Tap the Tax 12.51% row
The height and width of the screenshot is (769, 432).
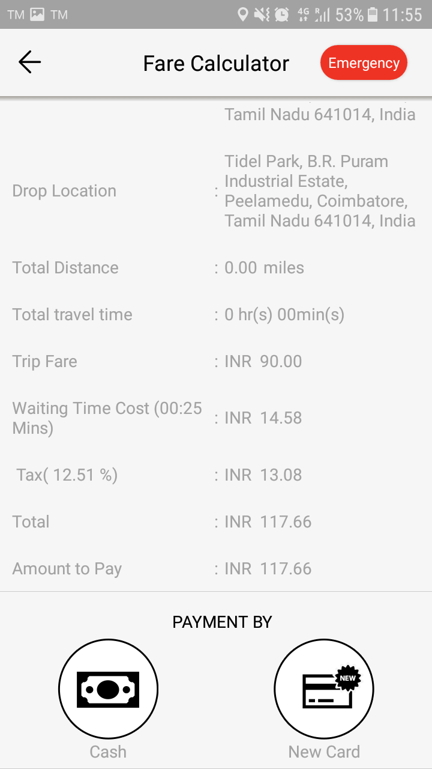216,475
